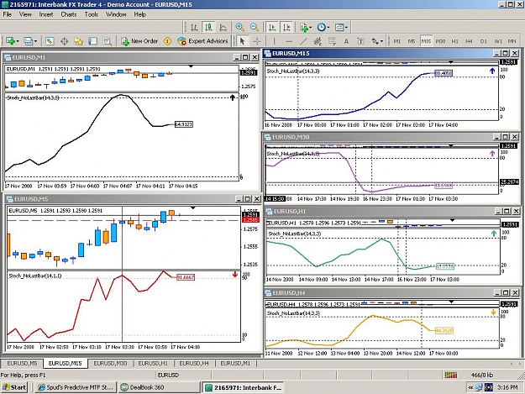Switch to line chart mode
Viewport: 525px width, 394px height.
click(223, 27)
